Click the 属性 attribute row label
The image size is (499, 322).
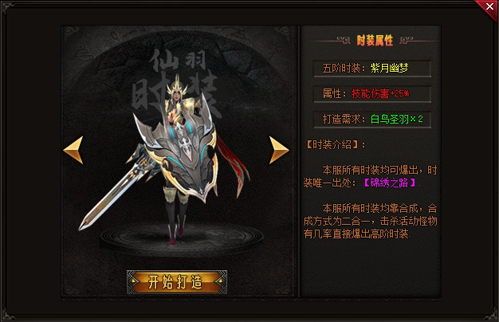pyautogui.click(x=334, y=93)
